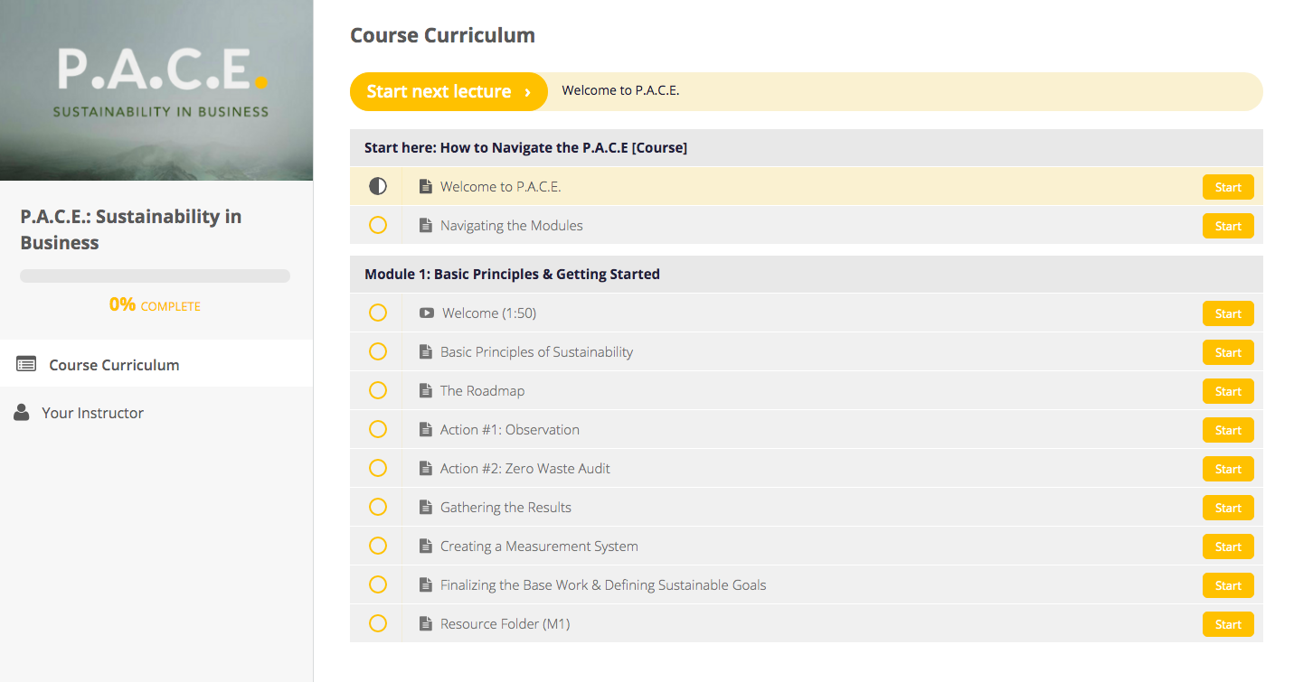Start the Gathering the Results lecture
Viewport: 1294px width, 682px height.
pyautogui.click(x=1228, y=508)
